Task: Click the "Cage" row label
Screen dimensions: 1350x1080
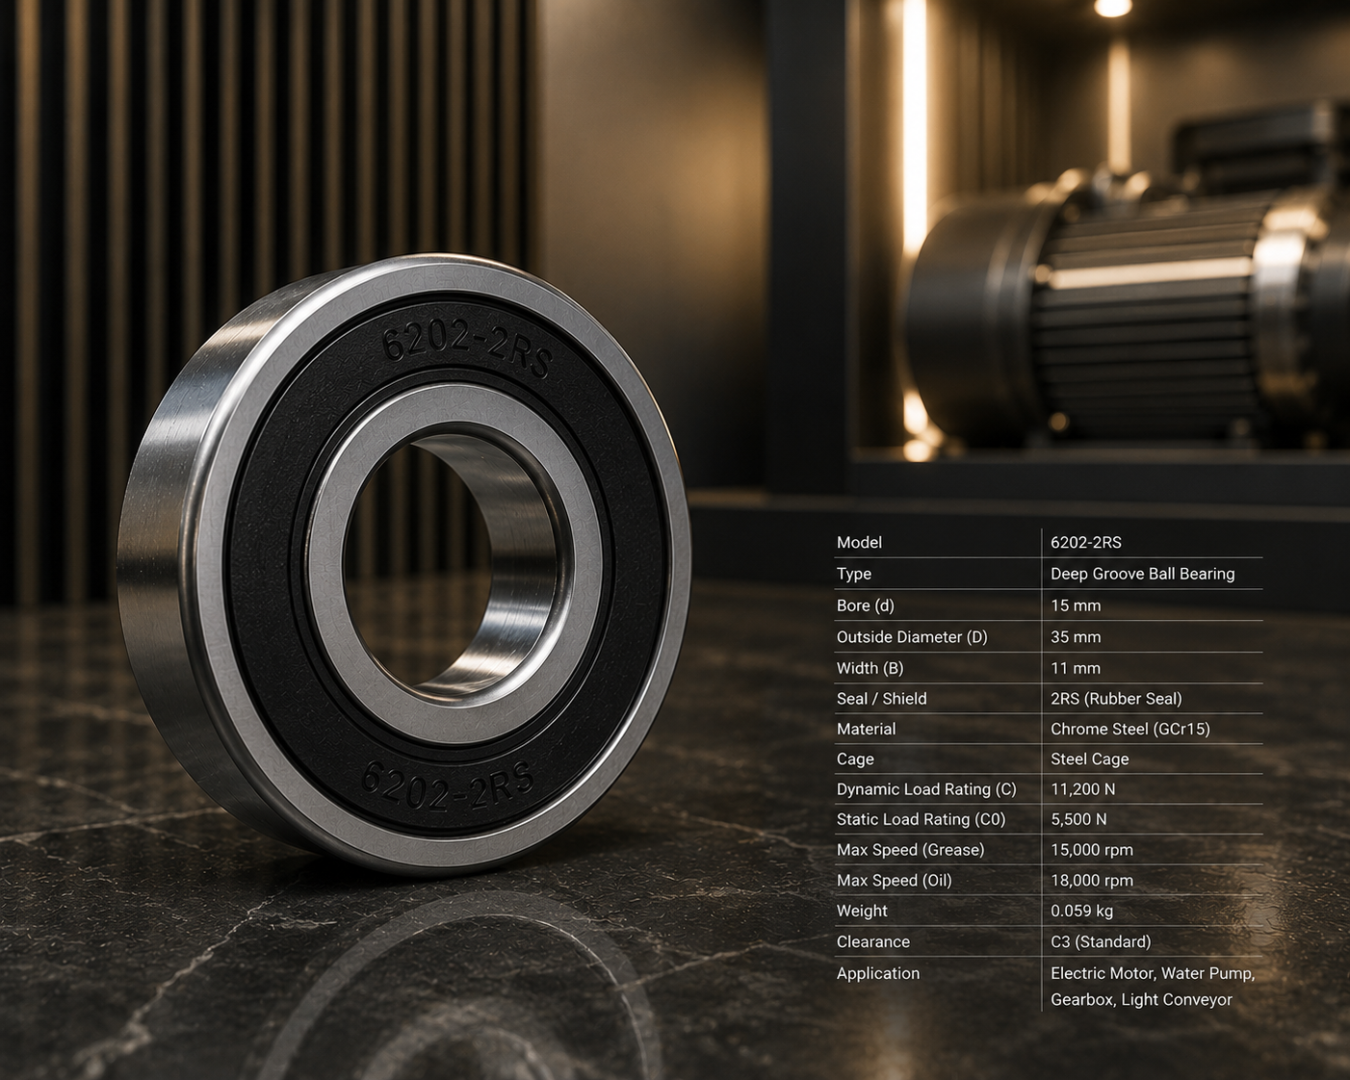Action: coord(855,759)
